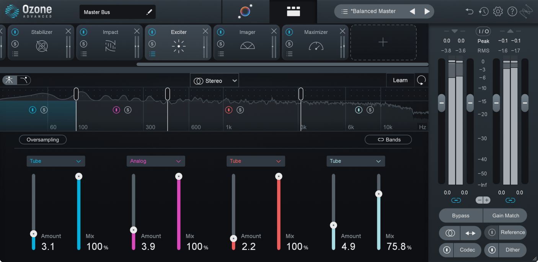
Task: Open the Codec panel
Action: 467,250
